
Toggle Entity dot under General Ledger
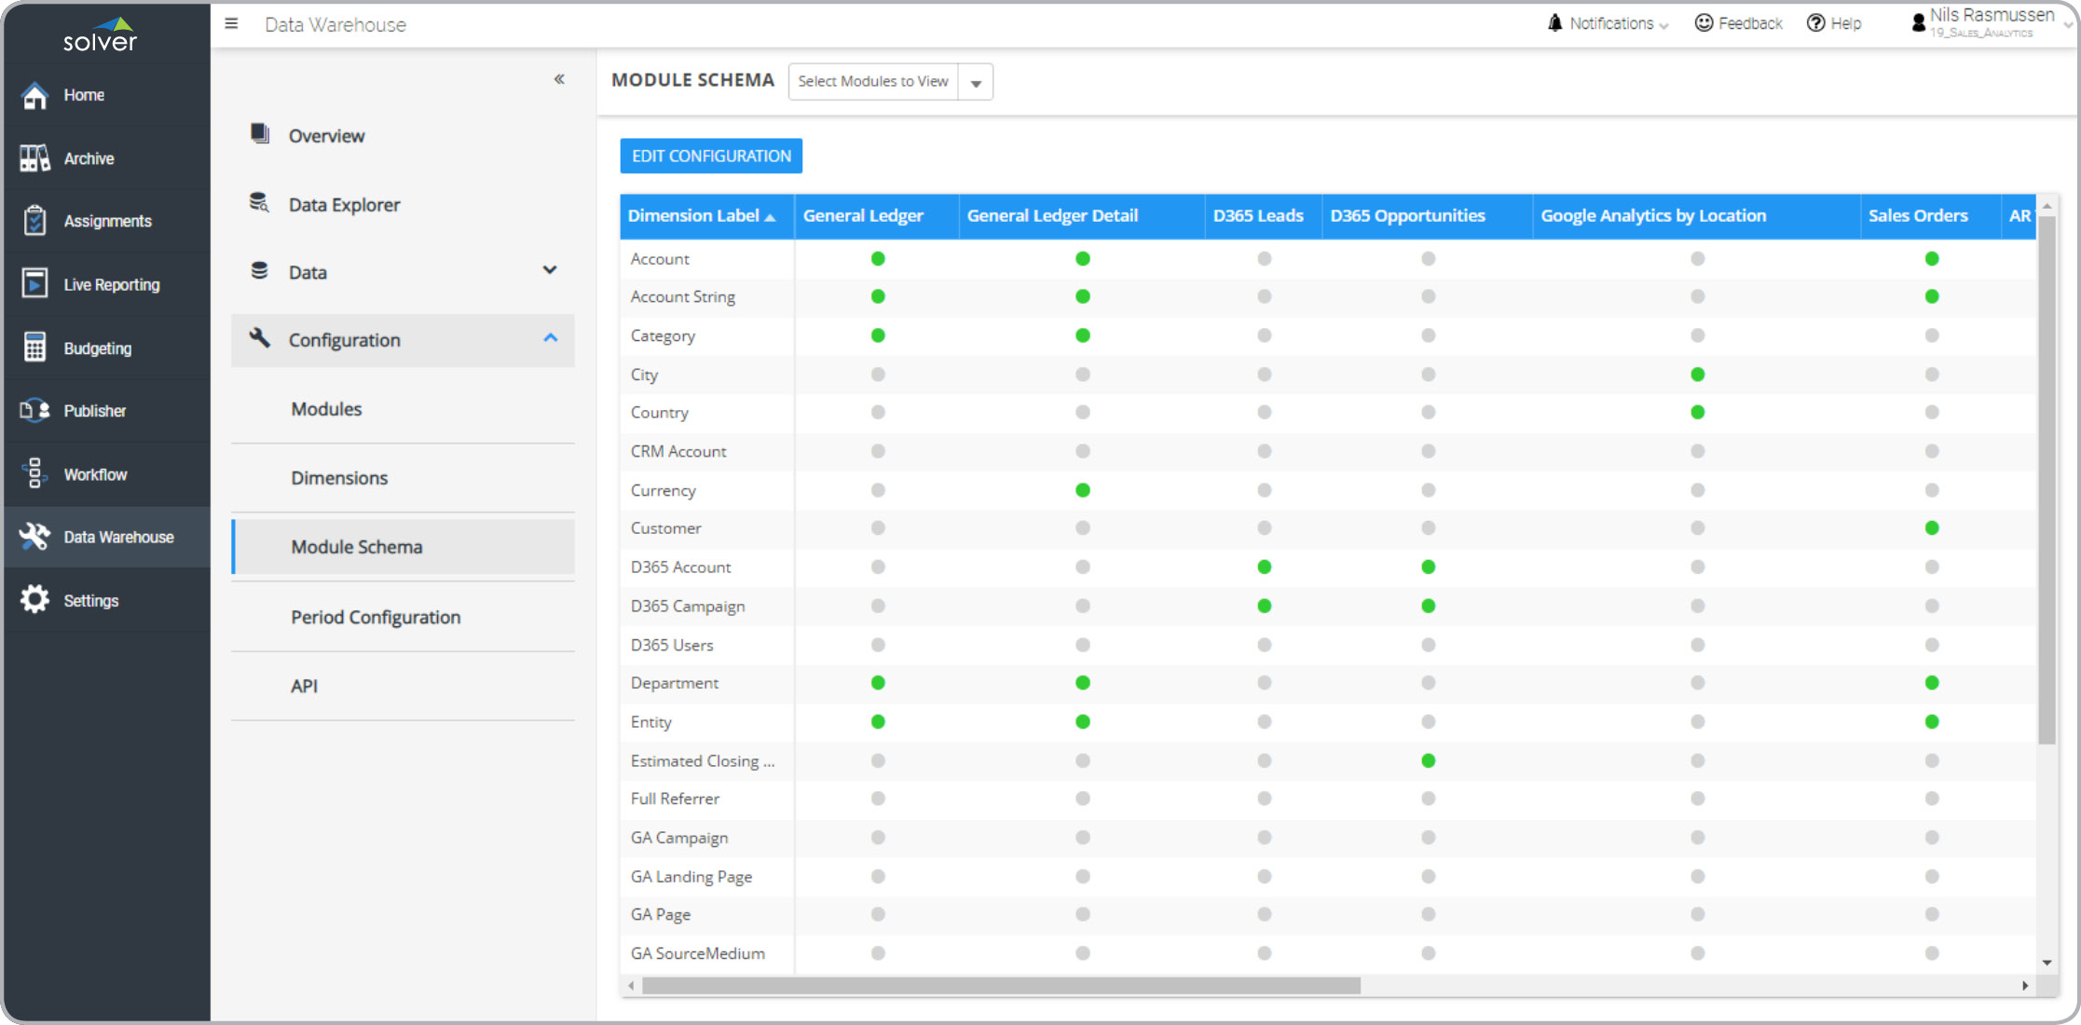878,721
